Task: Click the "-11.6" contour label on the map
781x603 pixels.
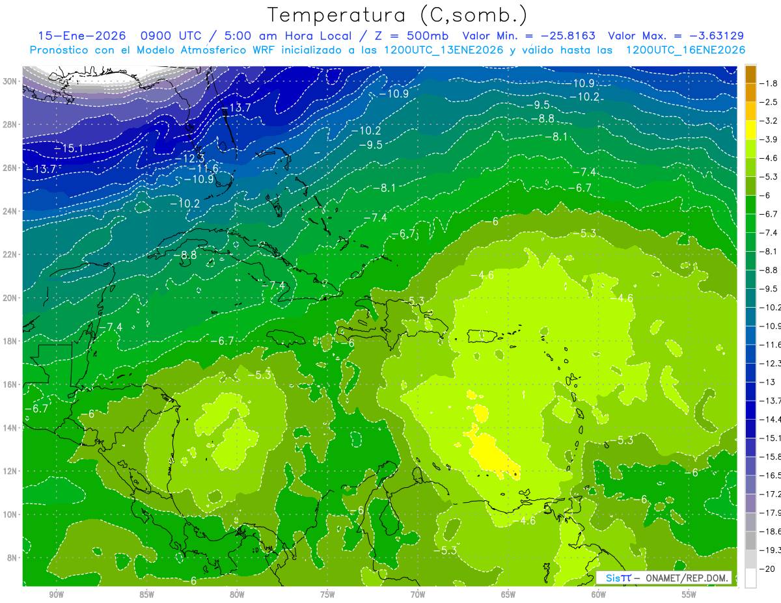Action: tap(203, 168)
